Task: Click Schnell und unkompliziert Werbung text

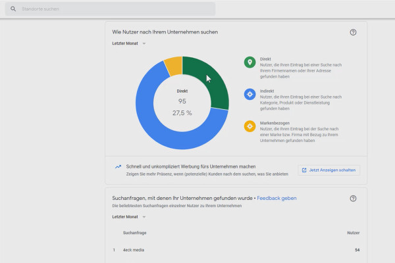Action: (x=191, y=166)
